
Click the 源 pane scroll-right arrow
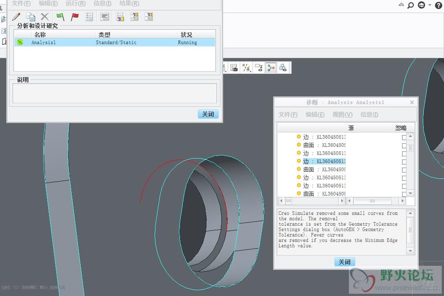point(403,201)
